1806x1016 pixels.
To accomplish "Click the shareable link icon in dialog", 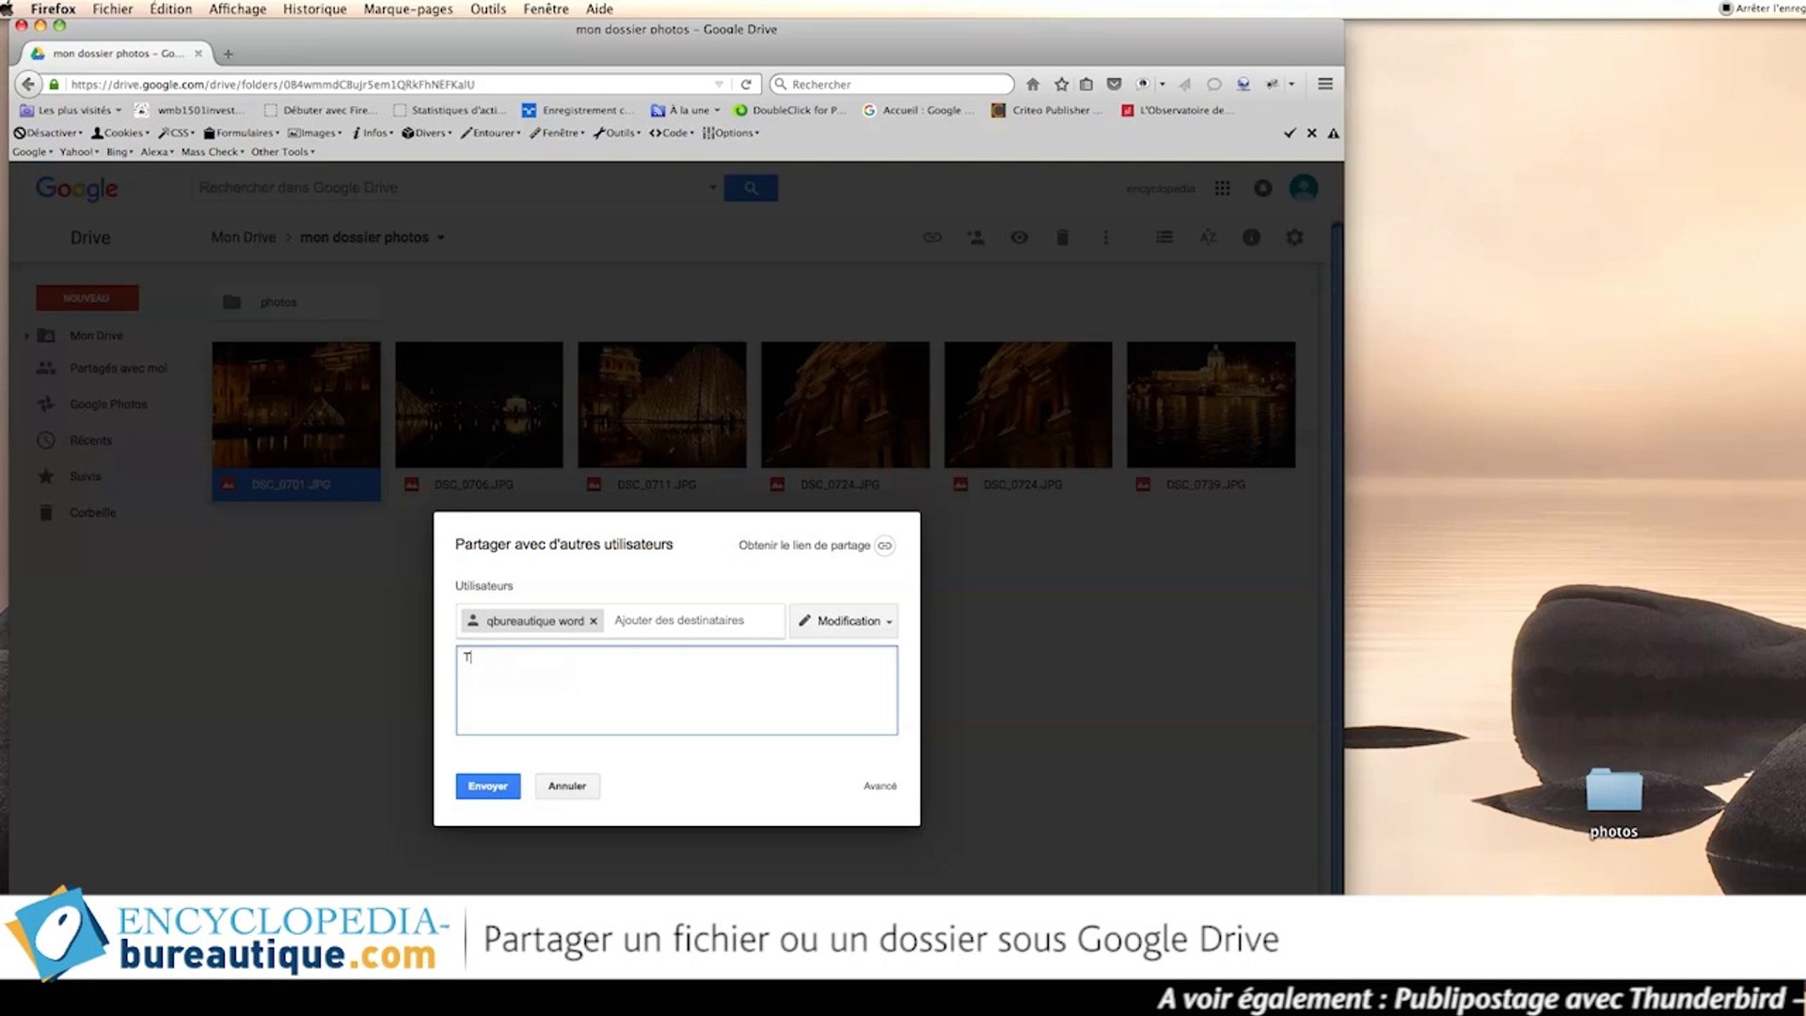I will [x=884, y=546].
